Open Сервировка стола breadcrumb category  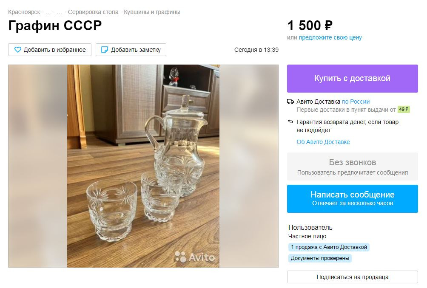(x=93, y=12)
